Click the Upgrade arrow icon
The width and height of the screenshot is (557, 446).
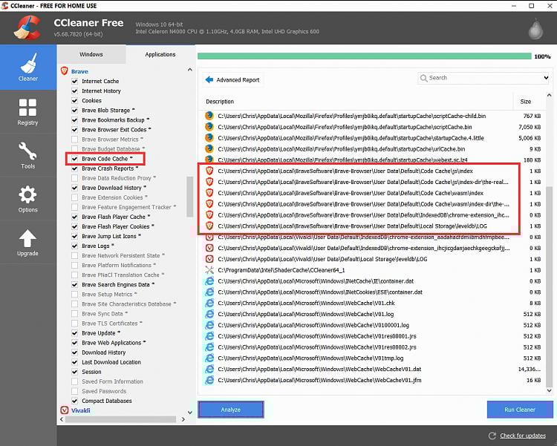[27, 238]
